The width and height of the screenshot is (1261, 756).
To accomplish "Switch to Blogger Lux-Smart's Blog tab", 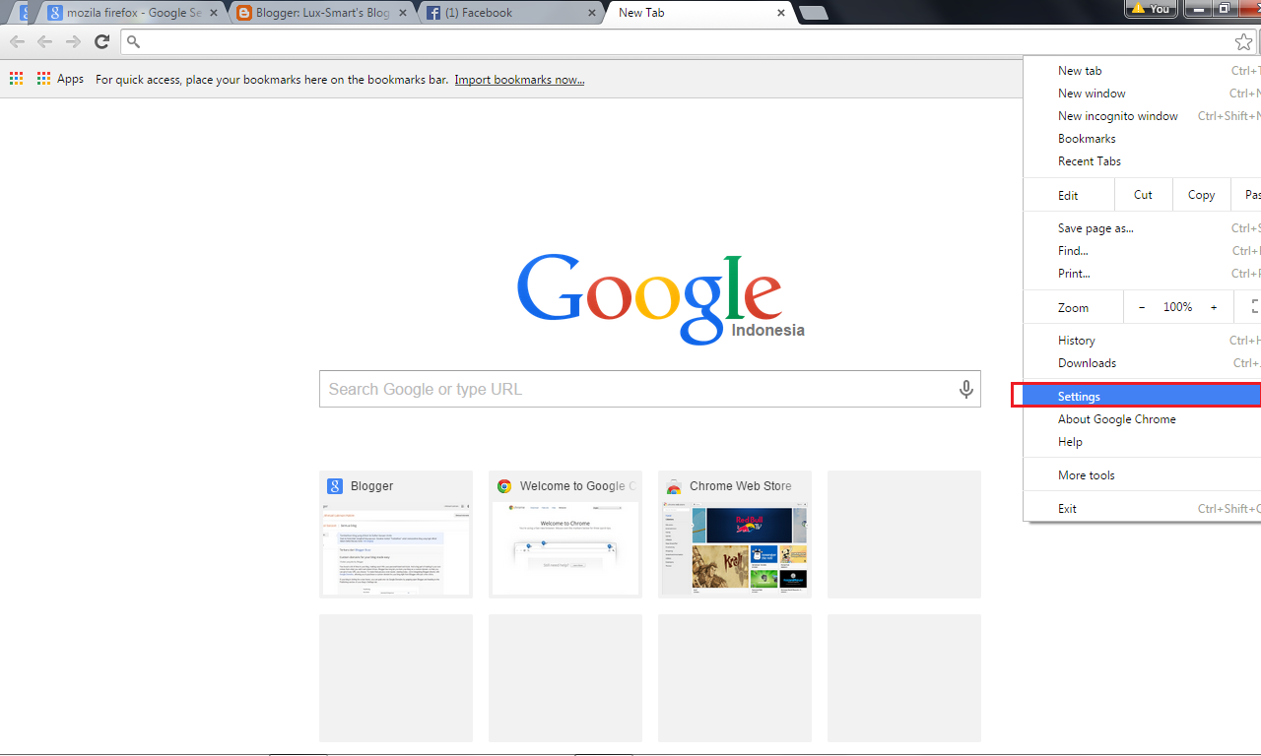I will click(320, 13).
